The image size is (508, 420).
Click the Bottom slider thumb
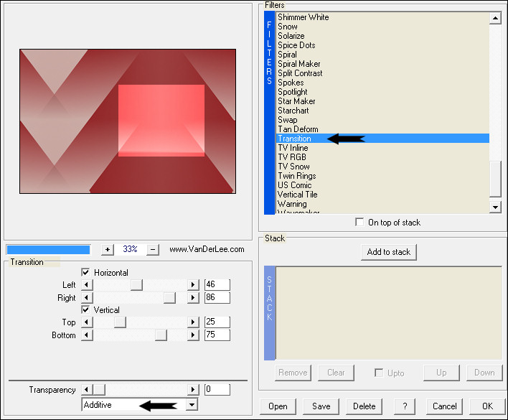click(161, 335)
